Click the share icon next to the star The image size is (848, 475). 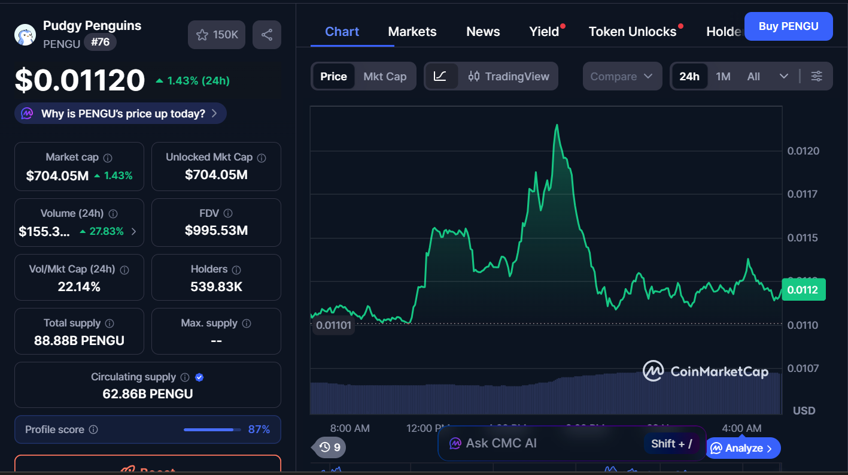pyautogui.click(x=266, y=34)
